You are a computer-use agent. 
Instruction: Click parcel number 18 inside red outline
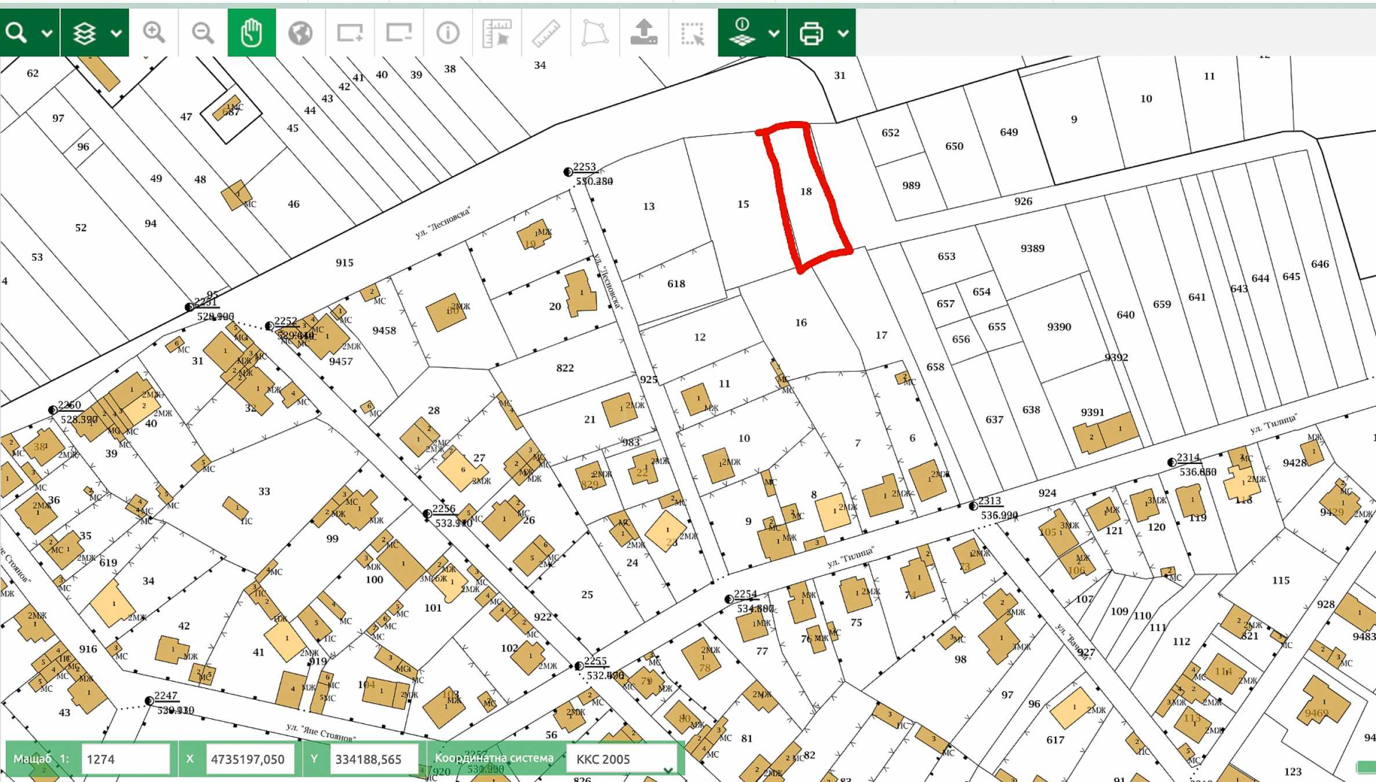[x=806, y=191]
